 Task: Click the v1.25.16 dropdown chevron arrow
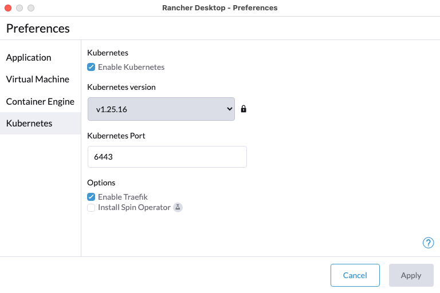(x=230, y=109)
